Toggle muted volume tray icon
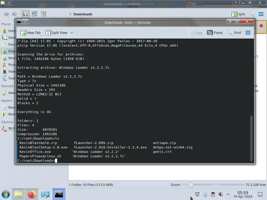The height and width of the screenshot is (200, 267). click(x=221, y=194)
